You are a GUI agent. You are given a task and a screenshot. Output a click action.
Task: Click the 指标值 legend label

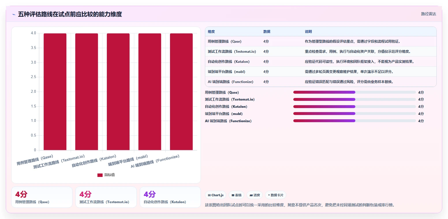109,175
